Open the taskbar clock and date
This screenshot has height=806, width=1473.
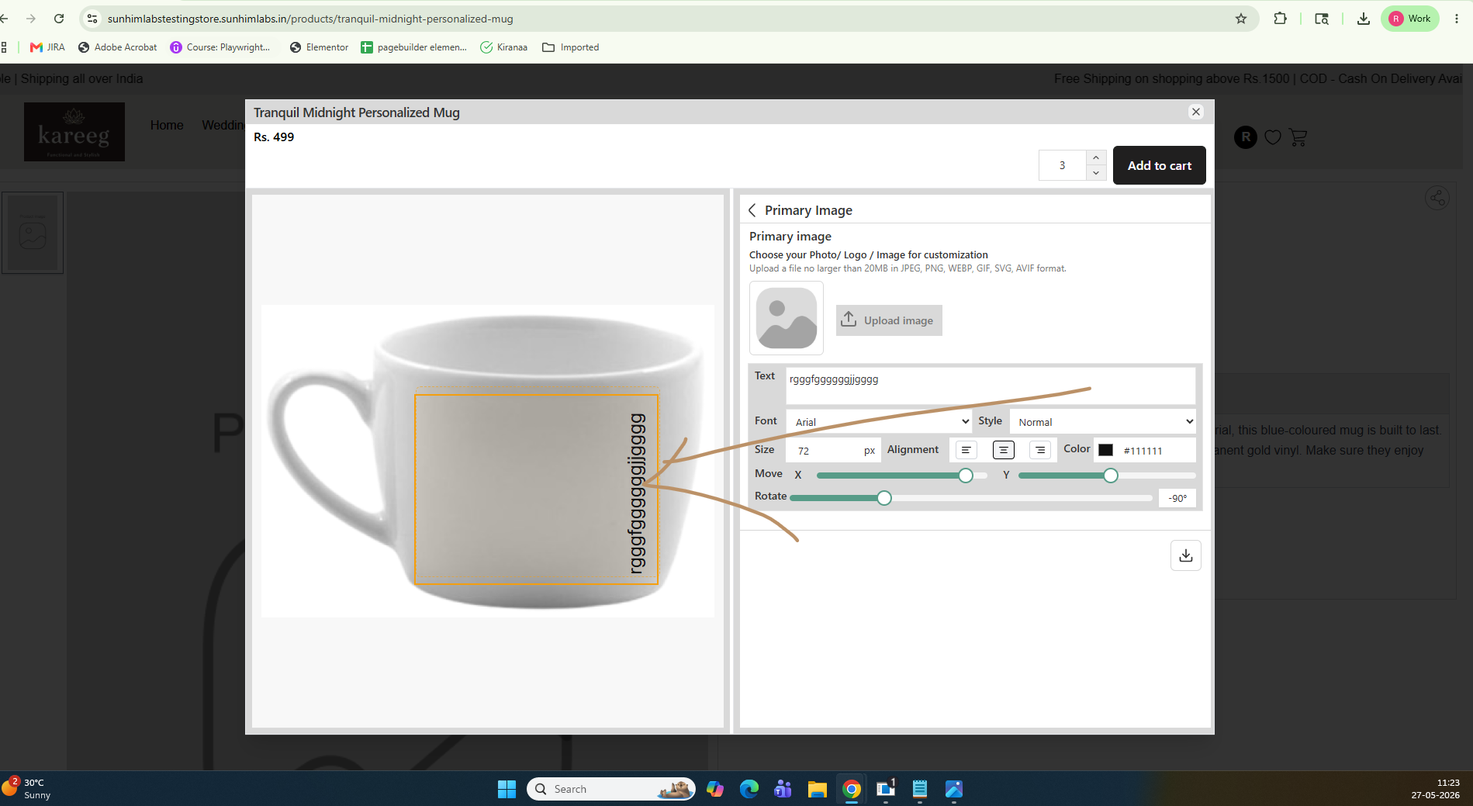coord(1435,789)
